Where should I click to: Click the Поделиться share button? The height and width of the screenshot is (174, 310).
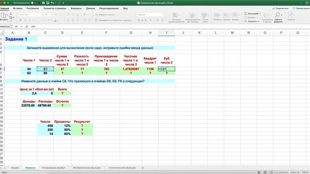(x=280, y=8)
